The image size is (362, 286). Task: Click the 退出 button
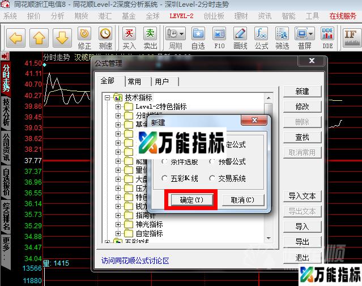[x=302, y=257]
